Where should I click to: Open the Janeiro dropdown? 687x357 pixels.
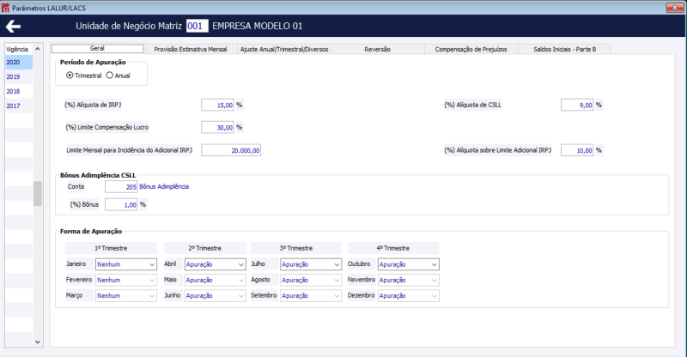(x=126, y=264)
